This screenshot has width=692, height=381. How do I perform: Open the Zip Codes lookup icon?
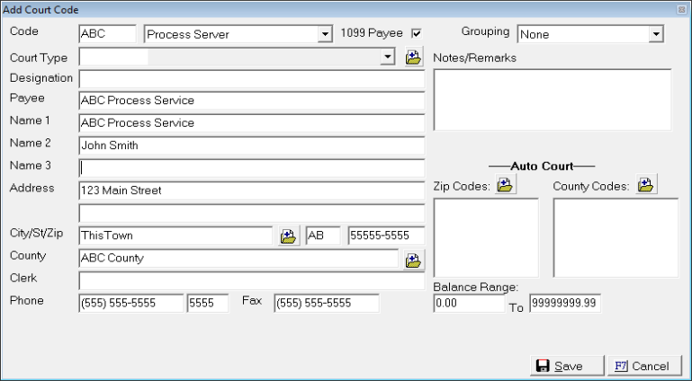tap(505, 185)
